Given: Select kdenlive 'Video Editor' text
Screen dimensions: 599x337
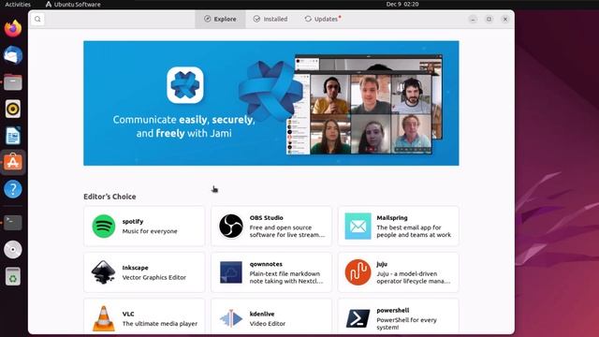Looking at the screenshot, I should (268, 324).
